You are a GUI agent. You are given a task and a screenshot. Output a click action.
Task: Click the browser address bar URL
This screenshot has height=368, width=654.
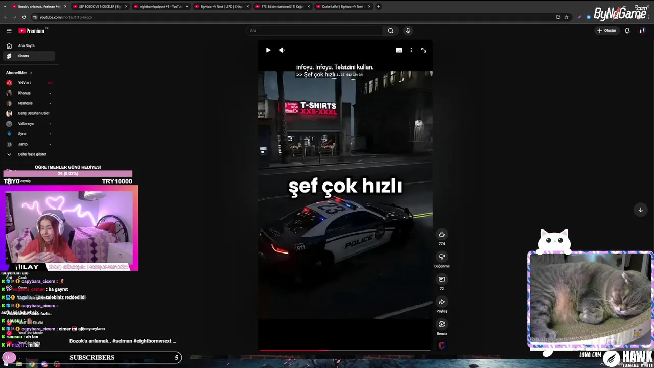point(66,17)
